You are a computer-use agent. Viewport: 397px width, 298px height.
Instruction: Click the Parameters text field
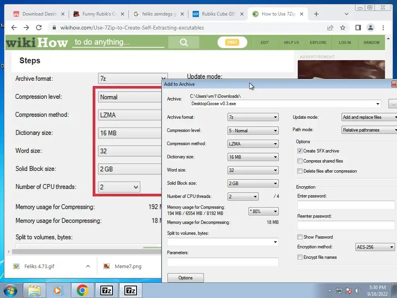pyautogui.click(x=223, y=262)
